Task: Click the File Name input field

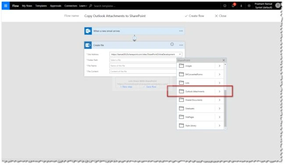Action: click(143, 66)
